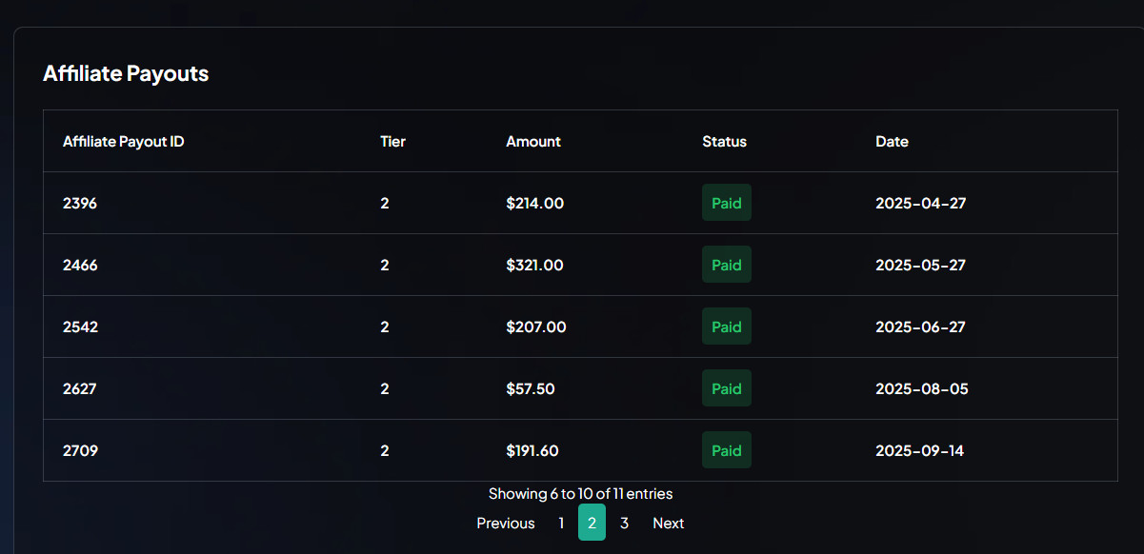
Task: Select payout ID 2466
Action: pos(80,265)
